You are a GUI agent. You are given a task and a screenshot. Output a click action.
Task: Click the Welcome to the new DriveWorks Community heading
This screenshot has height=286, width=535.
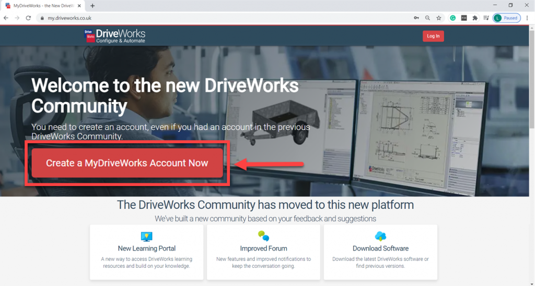165,95
